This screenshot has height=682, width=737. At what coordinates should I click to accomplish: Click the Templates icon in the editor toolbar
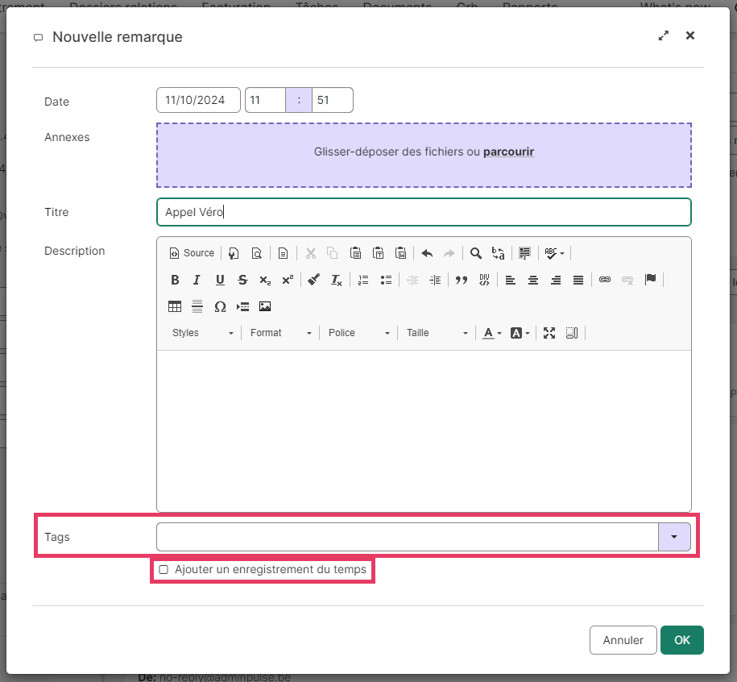click(283, 253)
